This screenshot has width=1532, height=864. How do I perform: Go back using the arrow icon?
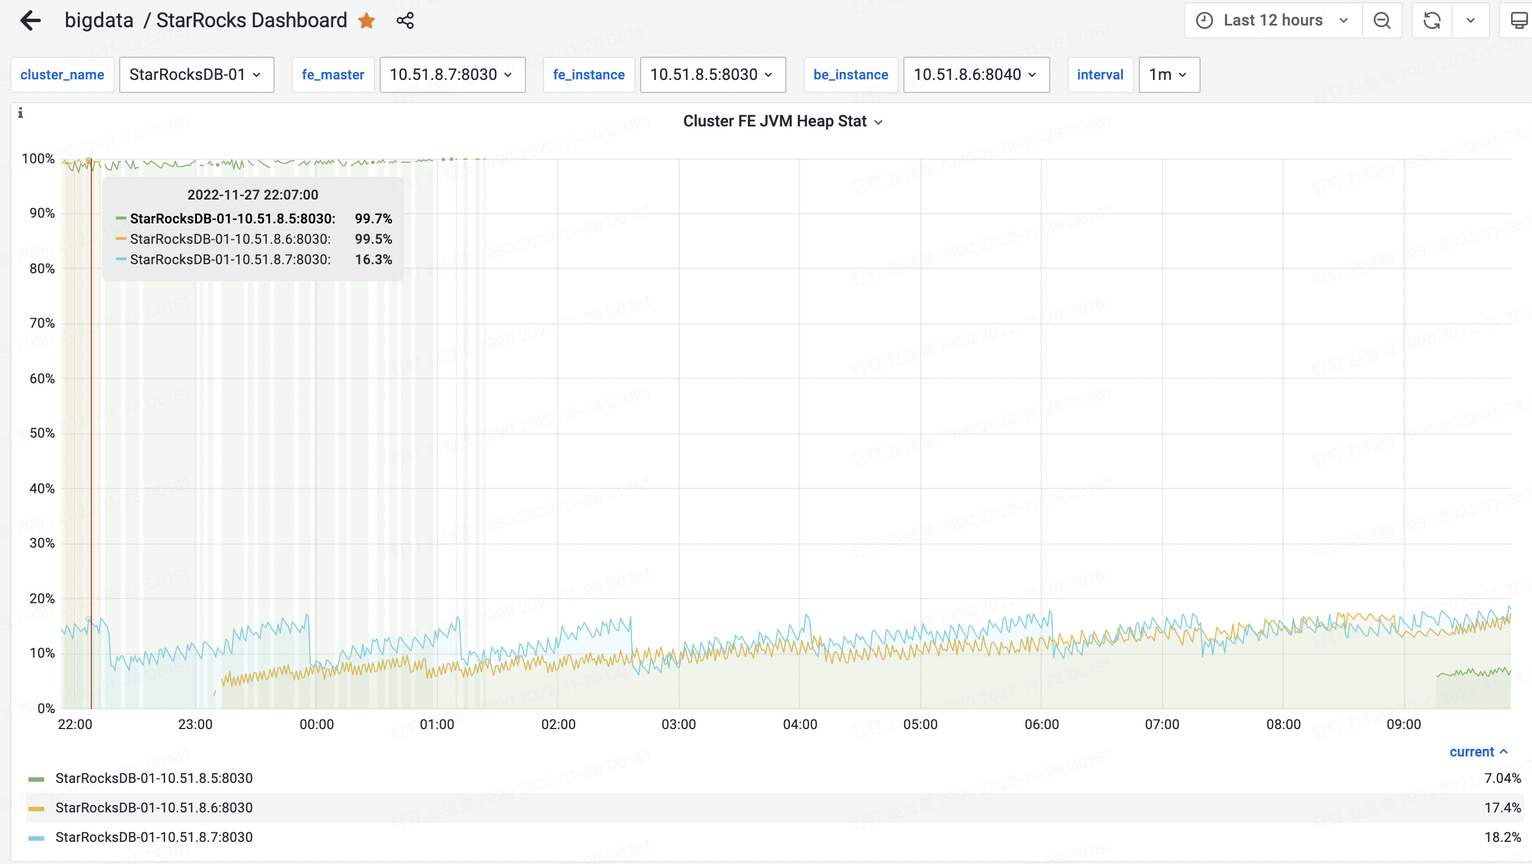click(31, 21)
